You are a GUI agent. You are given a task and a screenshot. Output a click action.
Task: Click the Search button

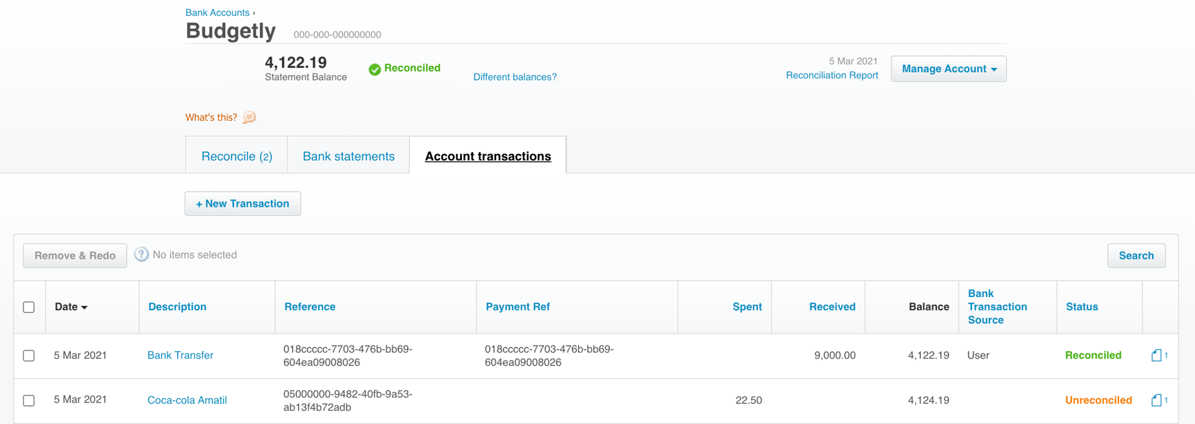pos(1136,255)
